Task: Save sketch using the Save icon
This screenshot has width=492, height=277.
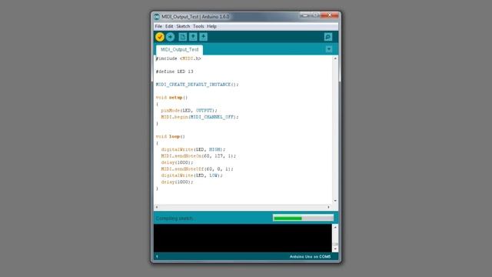Action: (x=203, y=37)
